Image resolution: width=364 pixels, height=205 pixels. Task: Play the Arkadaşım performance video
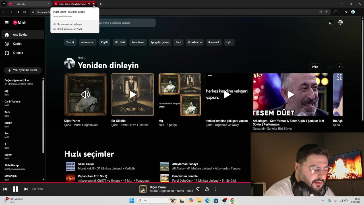point(291,95)
